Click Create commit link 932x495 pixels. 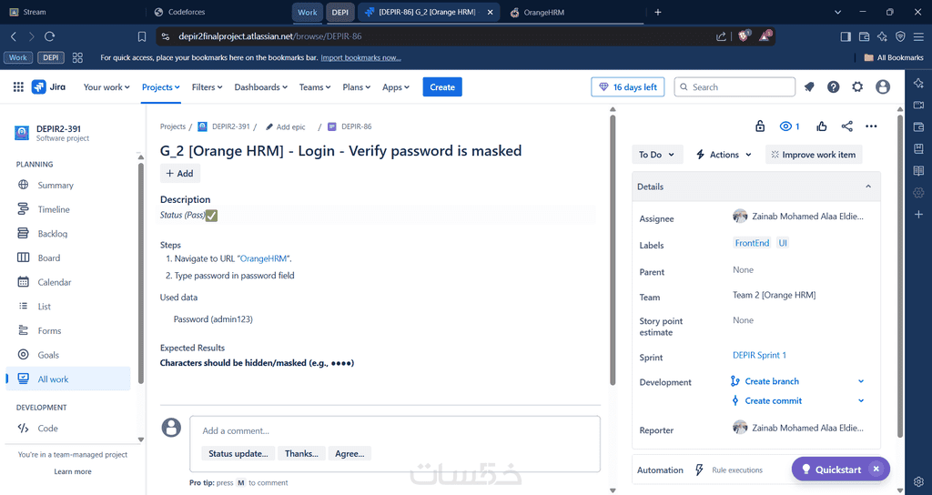coord(774,400)
